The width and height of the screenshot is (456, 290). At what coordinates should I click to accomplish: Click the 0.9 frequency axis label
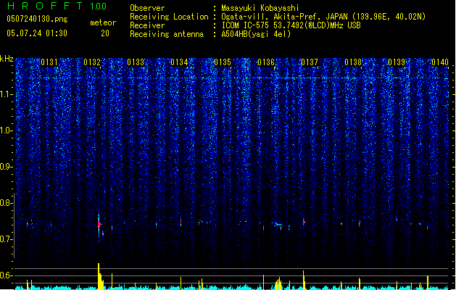(7, 167)
